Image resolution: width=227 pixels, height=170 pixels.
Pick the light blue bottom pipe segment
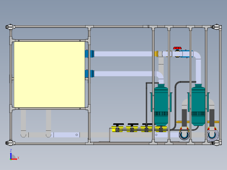[x=66, y=135]
